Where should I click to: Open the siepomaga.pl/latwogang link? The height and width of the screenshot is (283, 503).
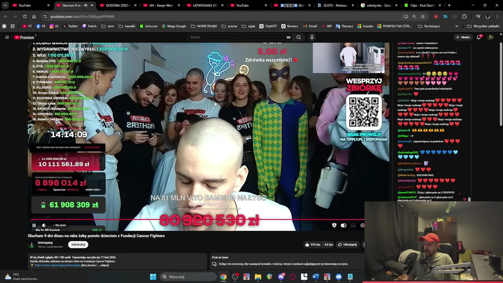tap(57, 265)
